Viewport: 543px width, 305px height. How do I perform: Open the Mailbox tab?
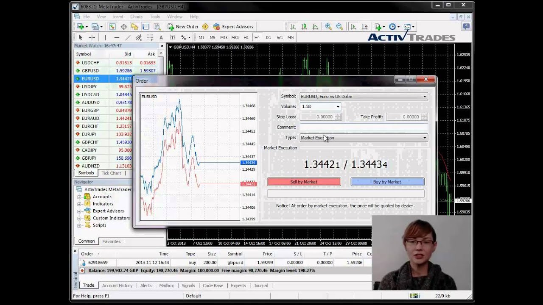[166, 286]
